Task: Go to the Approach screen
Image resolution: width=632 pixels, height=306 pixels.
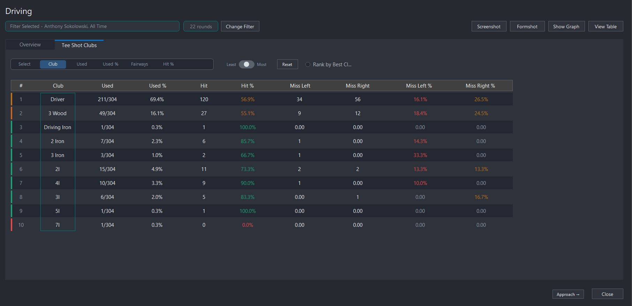Action: (x=568, y=294)
